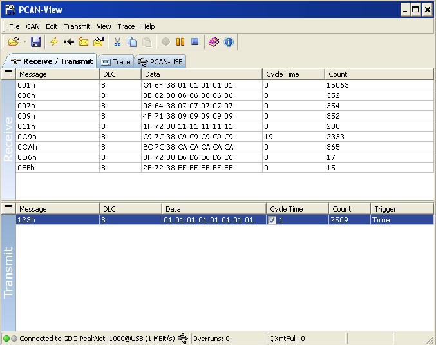436x345 pixels.
Task: Click the lightning bolt Connect icon
Action: click(54, 42)
